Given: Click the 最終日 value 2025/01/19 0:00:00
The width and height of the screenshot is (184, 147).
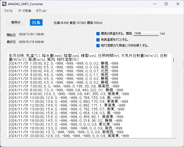Looking at the screenshot, I should [31, 42].
